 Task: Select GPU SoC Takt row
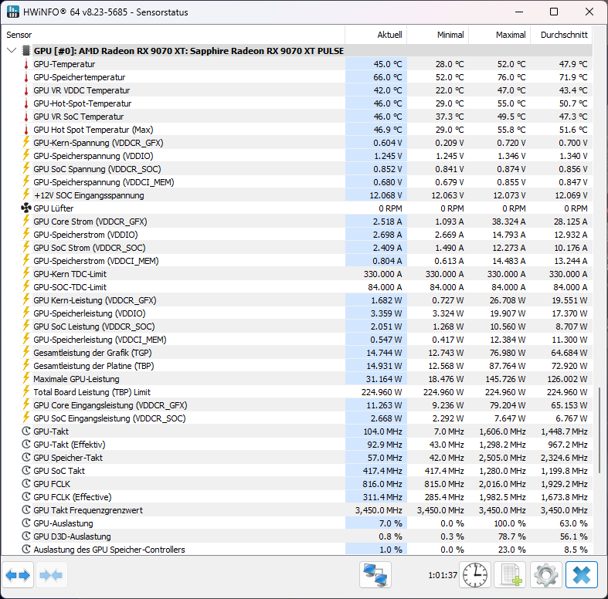[307, 471]
